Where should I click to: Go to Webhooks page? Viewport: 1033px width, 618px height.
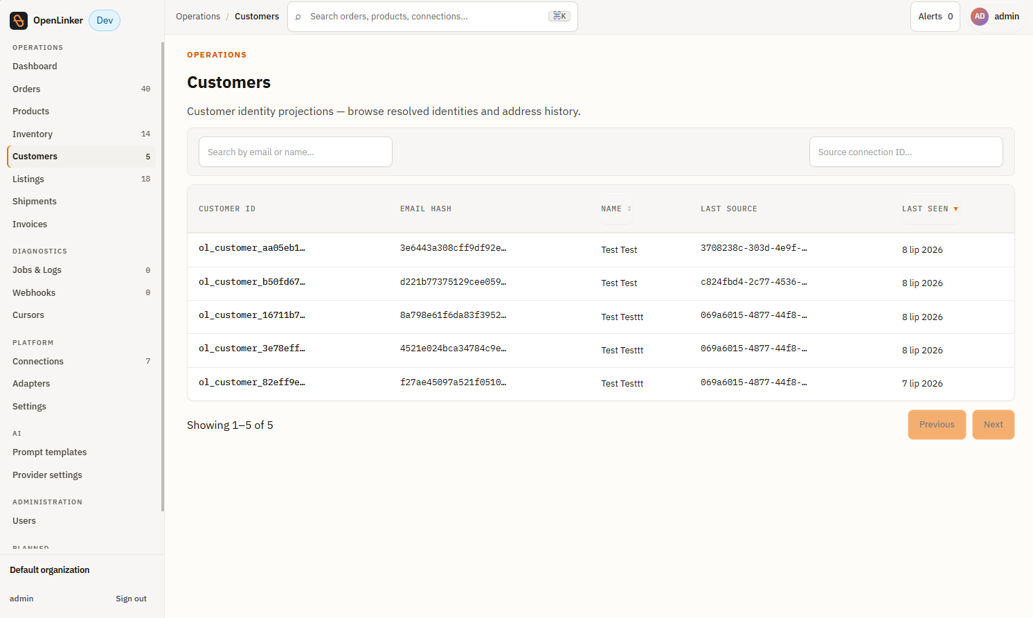(x=82, y=292)
